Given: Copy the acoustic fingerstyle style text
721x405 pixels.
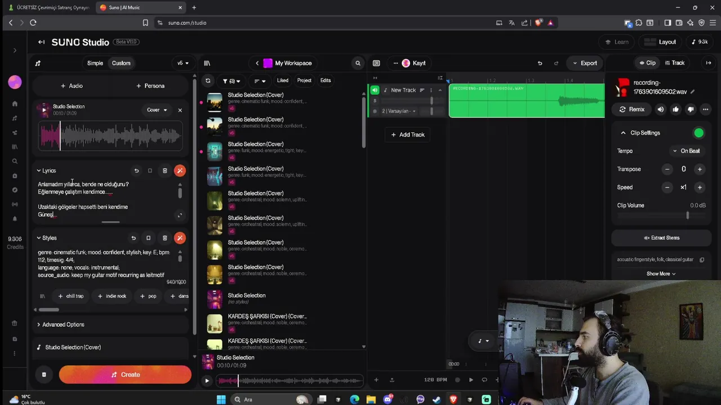Looking at the screenshot, I should (702, 260).
